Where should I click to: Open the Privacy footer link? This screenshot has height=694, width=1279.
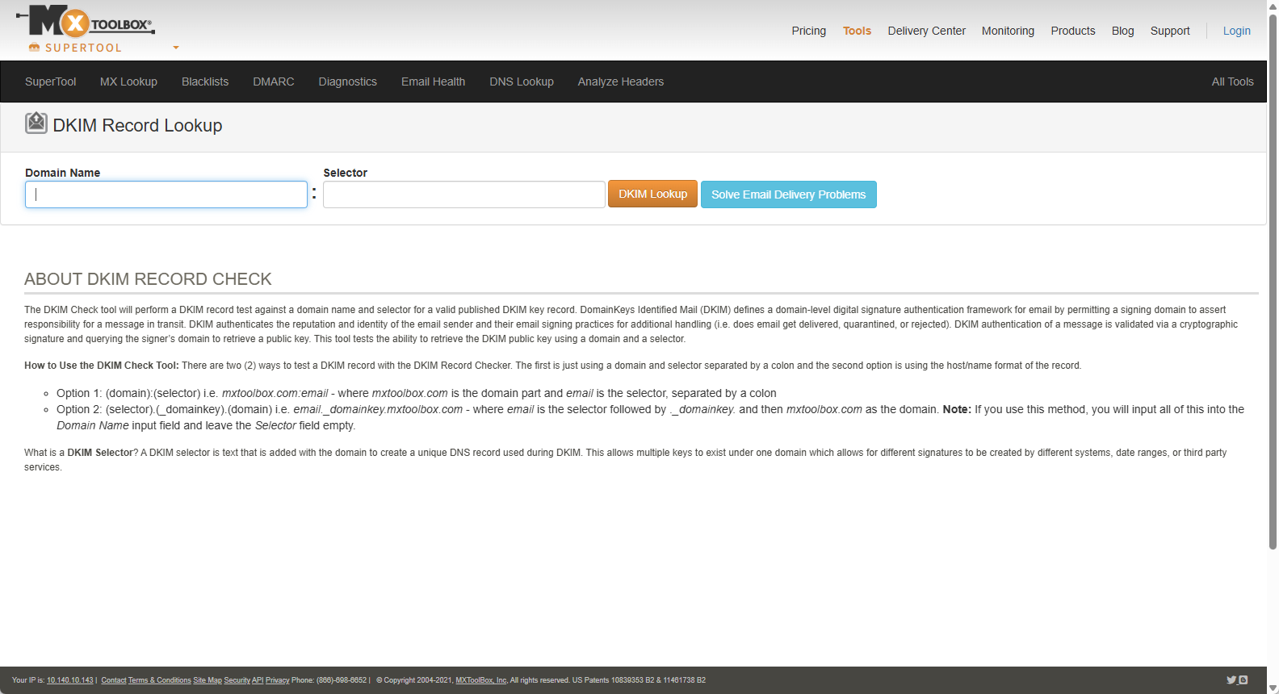tap(277, 680)
